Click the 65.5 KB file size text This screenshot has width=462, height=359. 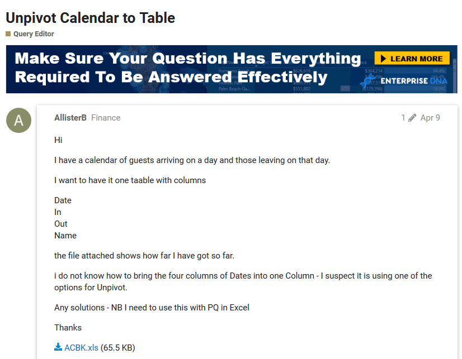point(118,347)
